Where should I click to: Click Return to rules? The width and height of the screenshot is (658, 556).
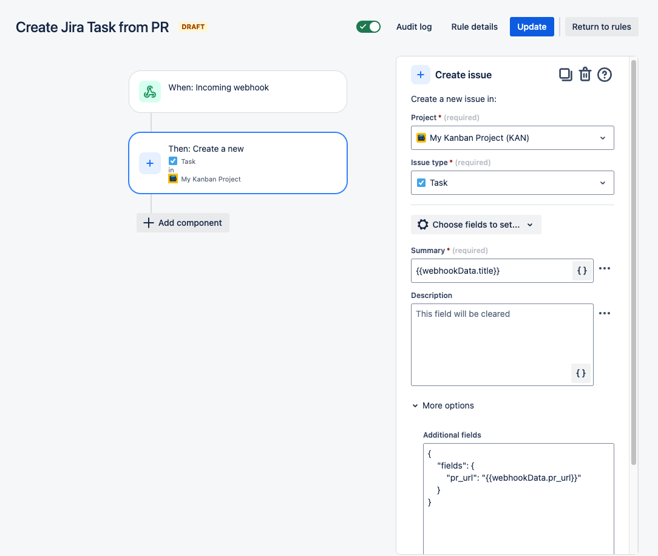pyautogui.click(x=602, y=27)
